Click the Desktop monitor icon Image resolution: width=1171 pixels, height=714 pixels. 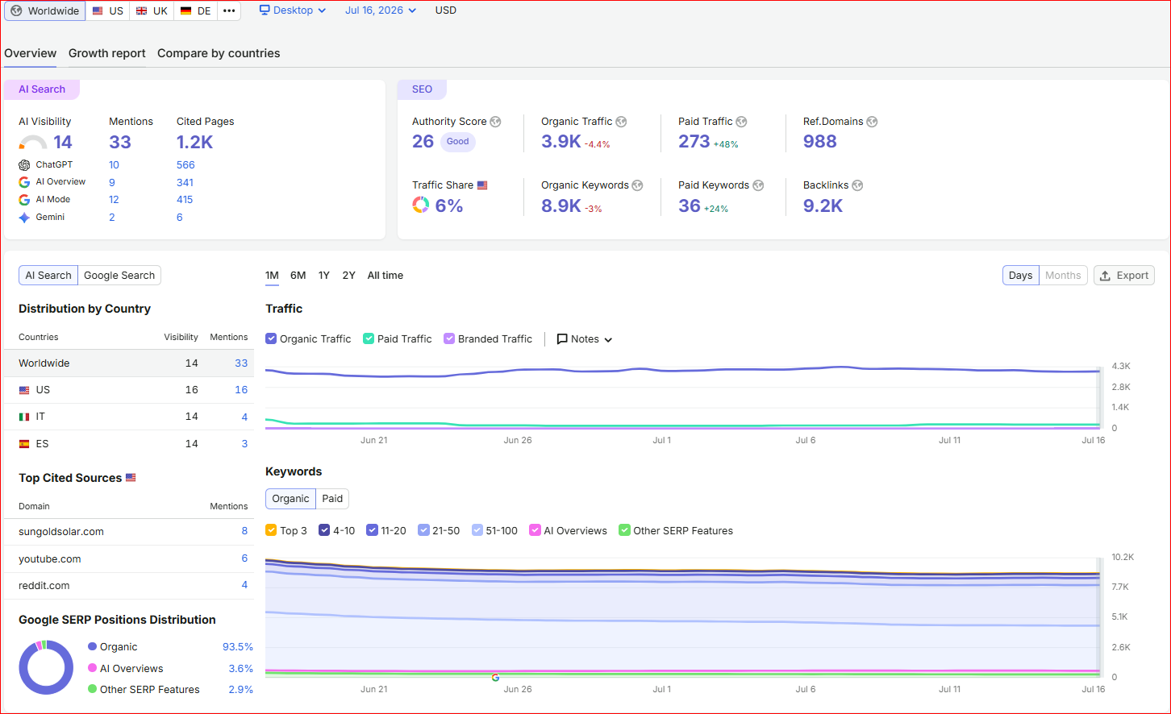[x=265, y=10]
